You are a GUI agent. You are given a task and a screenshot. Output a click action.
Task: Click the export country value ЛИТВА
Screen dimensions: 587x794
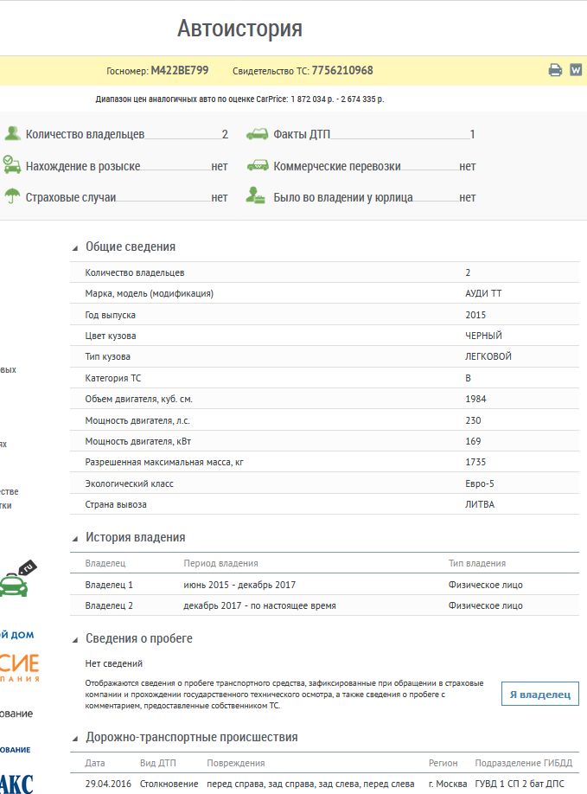pyautogui.click(x=480, y=504)
